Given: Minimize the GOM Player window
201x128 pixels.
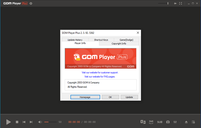Looking at the screenshot, I should pos(189,3).
